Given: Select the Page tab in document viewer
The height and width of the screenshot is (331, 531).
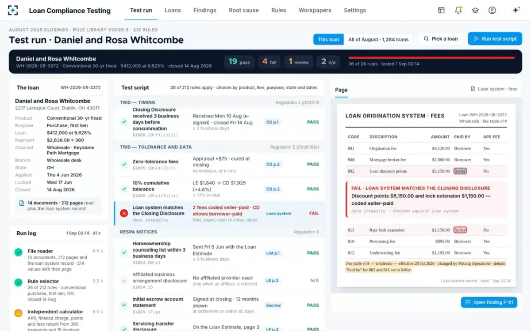Looking at the screenshot, I should pyautogui.click(x=341, y=90).
